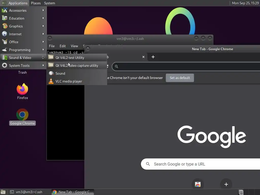Click the Set as default button

(180, 78)
